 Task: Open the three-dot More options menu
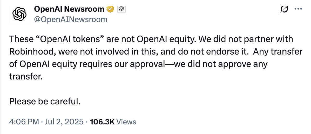click(x=298, y=9)
